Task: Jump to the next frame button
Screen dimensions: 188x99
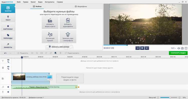Action: pos(147,48)
